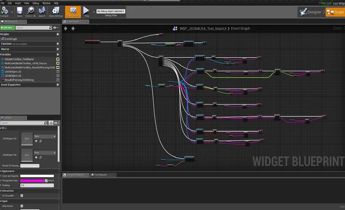Viewport: 345px width, 210px height.
Task: Open Class Settings from the toolbar
Action: click(56, 11)
